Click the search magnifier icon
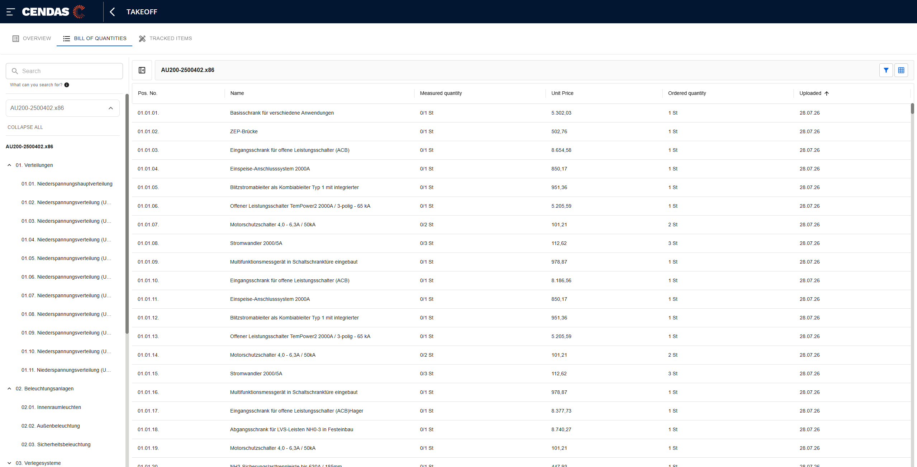This screenshot has height=467, width=917. click(15, 71)
